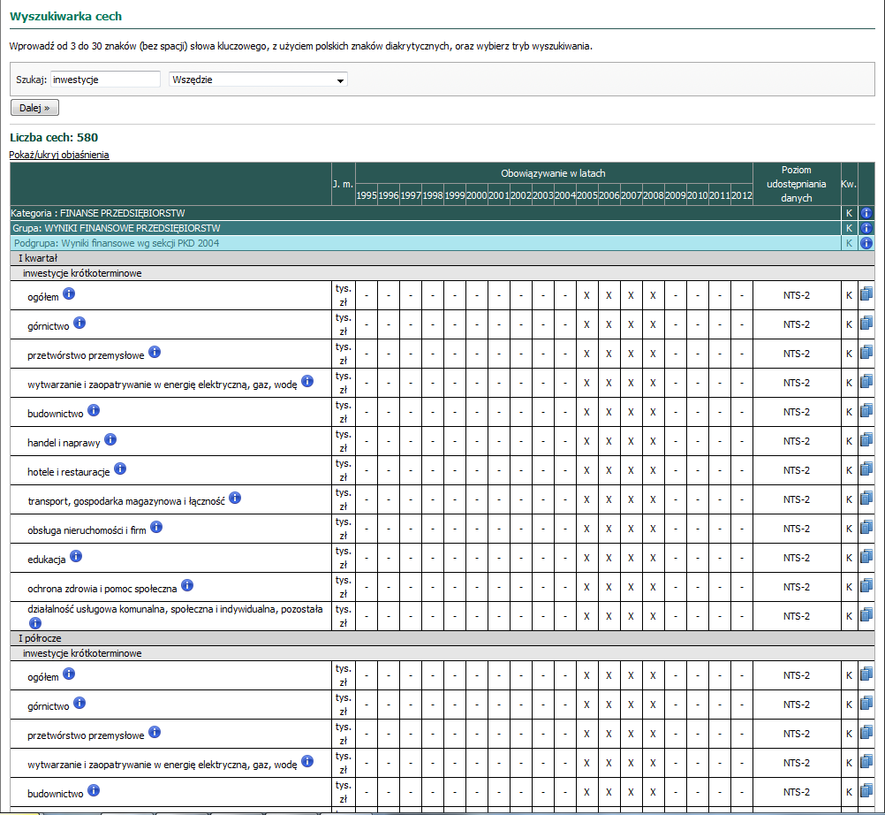The image size is (885, 815).
Task: Show info for przetwórstwo przemysłowe in I półrocze
Action: pyautogui.click(x=155, y=732)
